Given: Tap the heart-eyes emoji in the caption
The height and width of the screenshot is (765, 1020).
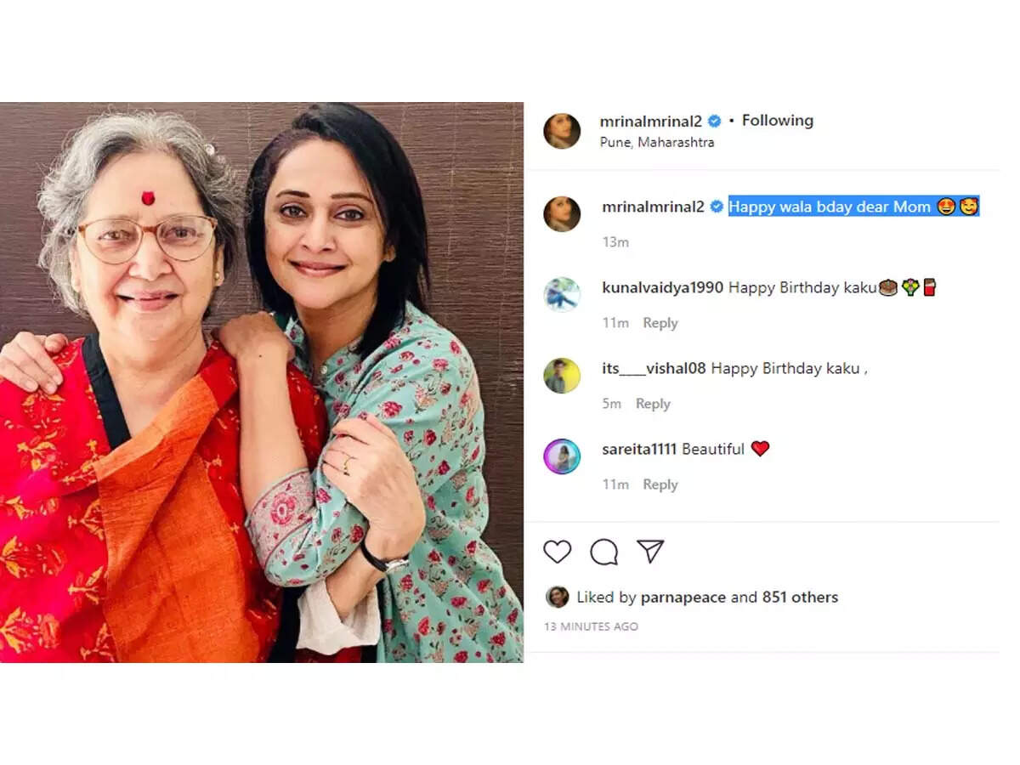Looking at the screenshot, I should coord(946,207).
